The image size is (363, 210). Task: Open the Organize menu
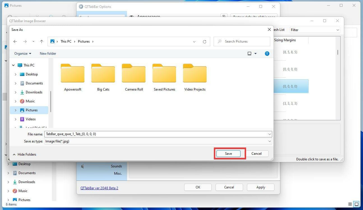coord(23,54)
